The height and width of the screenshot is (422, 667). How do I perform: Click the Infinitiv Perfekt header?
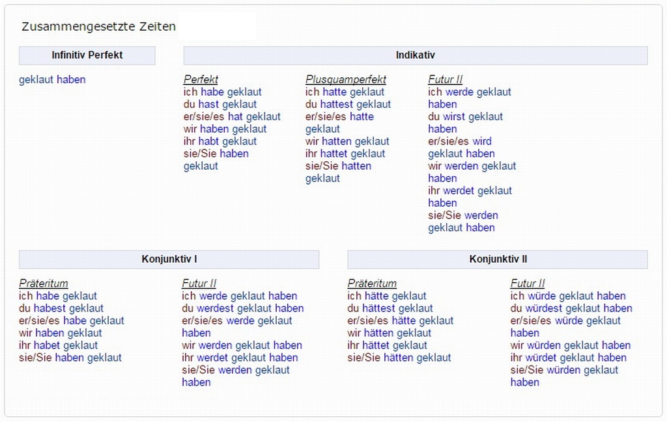tap(87, 55)
